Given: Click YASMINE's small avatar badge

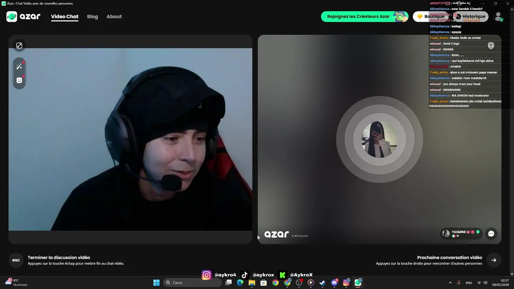Looking at the screenshot, I should tap(446, 234).
